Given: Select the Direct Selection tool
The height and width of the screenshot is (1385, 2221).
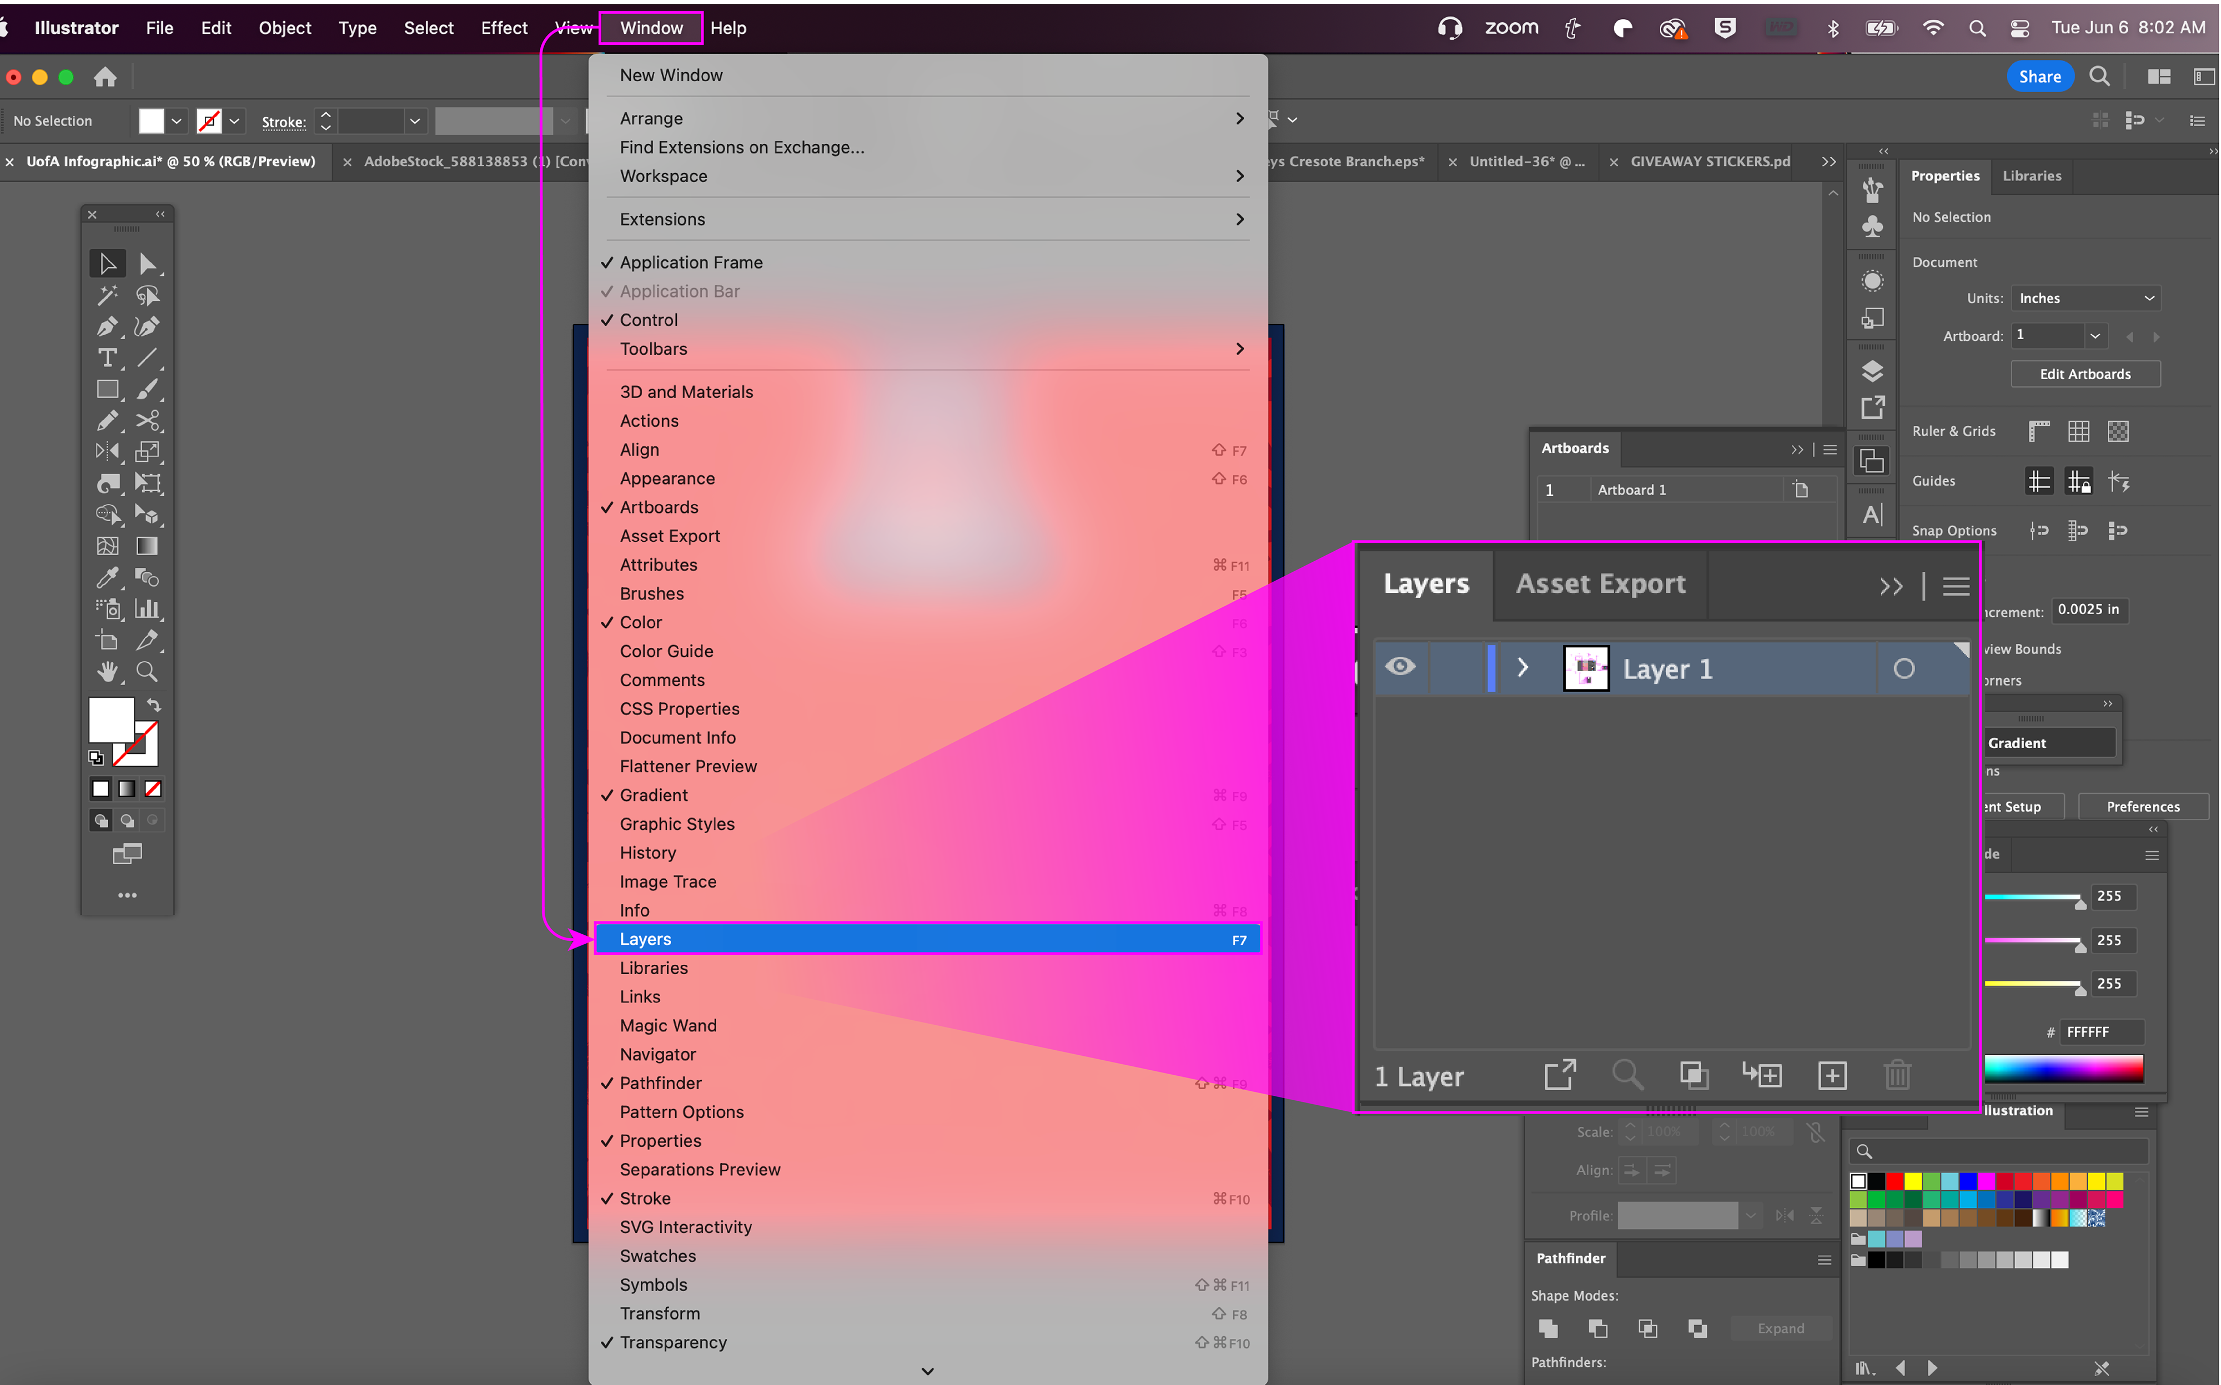Looking at the screenshot, I should (x=147, y=264).
